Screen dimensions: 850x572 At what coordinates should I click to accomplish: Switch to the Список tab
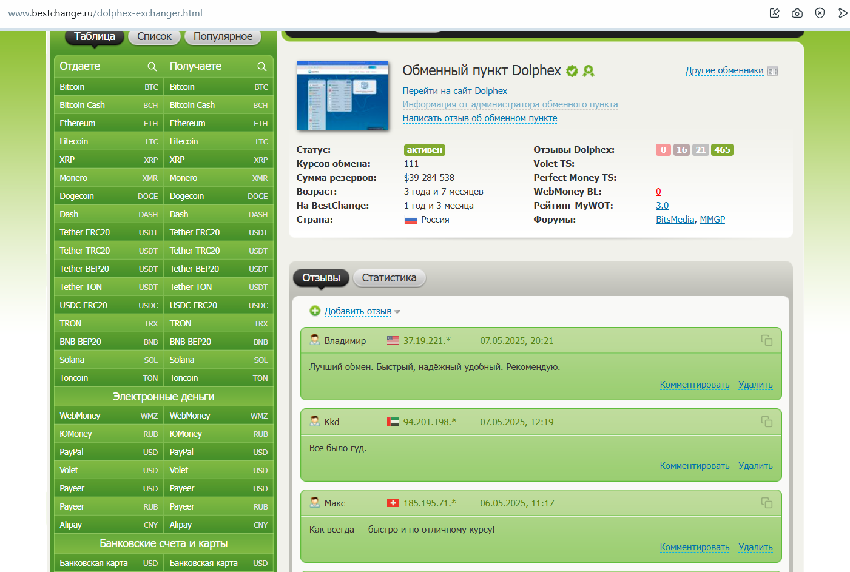[154, 36]
